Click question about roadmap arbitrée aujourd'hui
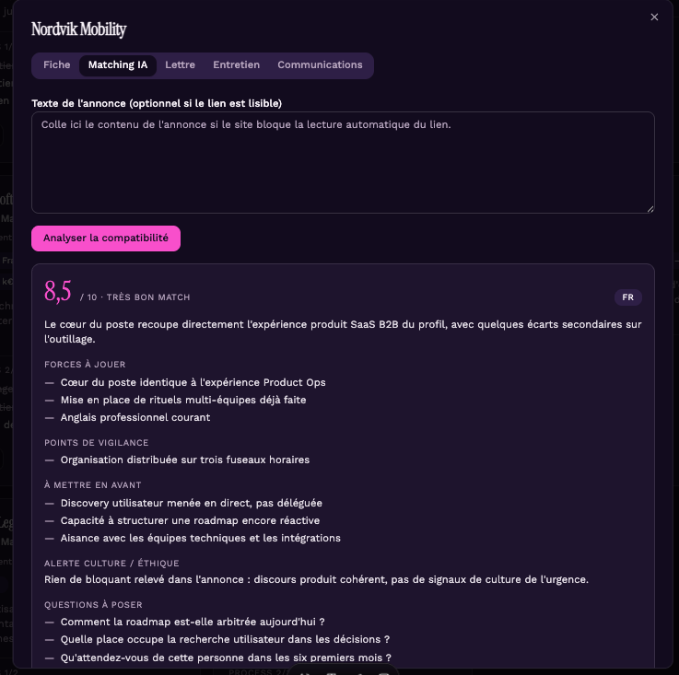 [193, 622]
